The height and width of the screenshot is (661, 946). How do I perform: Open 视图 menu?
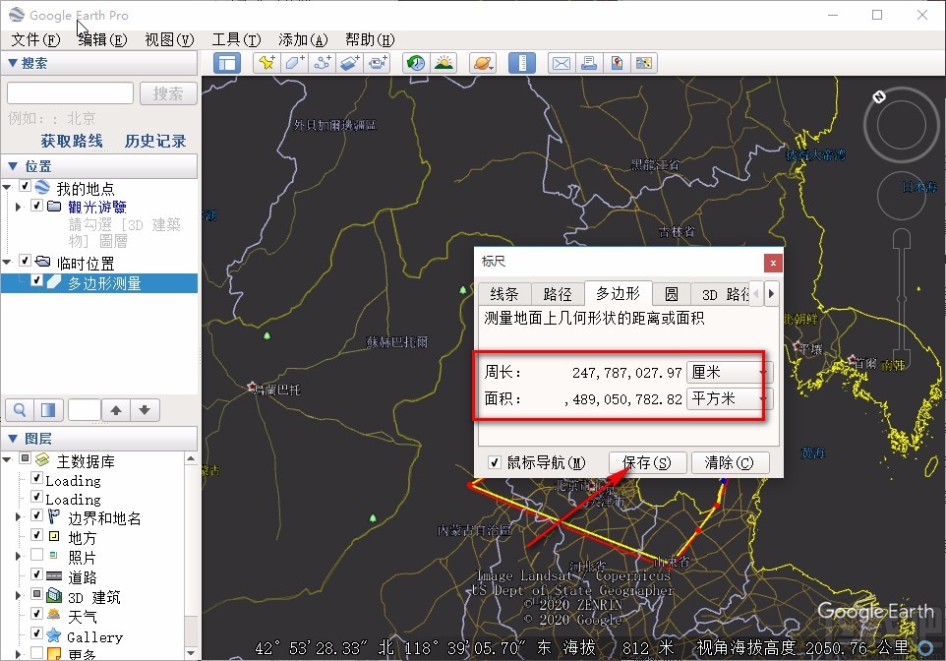coord(169,40)
